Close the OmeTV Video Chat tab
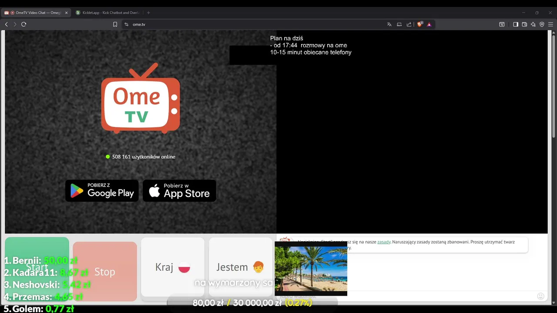Screen dimensions: 557x313 tap(67, 13)
